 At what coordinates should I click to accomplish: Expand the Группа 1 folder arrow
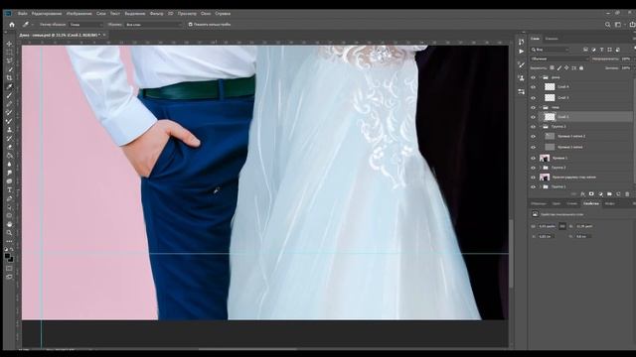pos(541,187)
